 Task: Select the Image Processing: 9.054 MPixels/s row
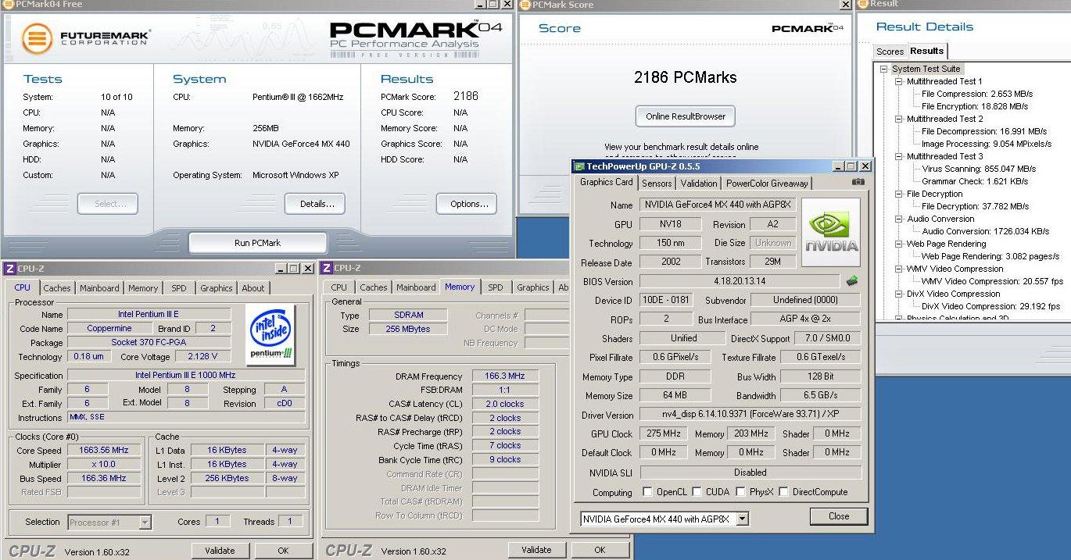click(x=987, y=144)
